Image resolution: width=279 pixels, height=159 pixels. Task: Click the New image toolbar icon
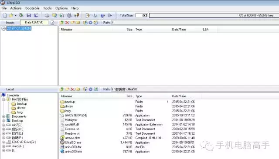(5, 15)
